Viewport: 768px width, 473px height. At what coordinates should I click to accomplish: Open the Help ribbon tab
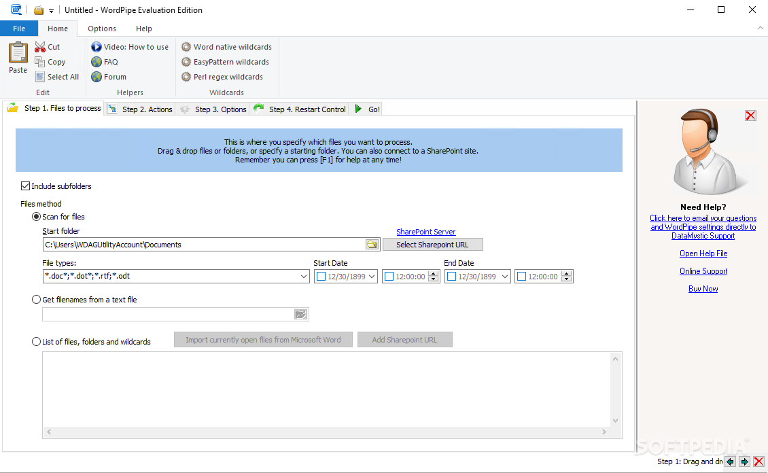(144, 29)
